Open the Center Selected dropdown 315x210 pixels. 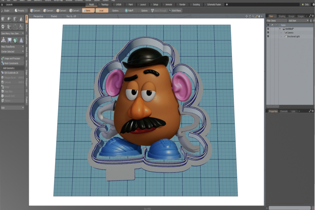coord(12,51)
